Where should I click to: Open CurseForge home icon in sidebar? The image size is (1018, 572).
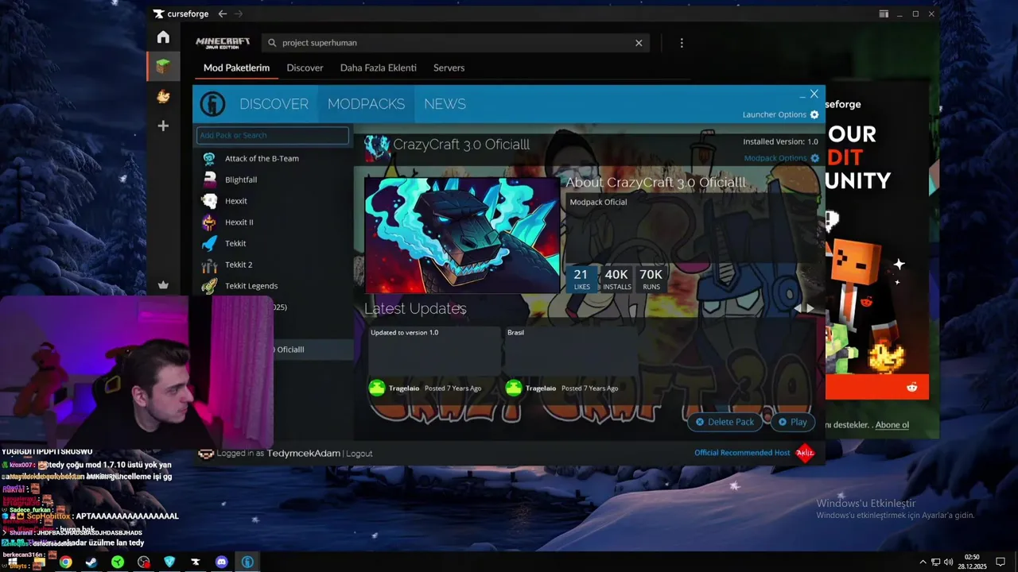[x=163, y=37]
